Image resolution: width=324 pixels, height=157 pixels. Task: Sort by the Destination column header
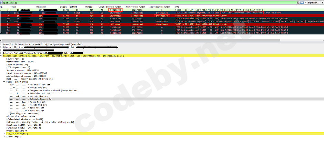(41, 7)
